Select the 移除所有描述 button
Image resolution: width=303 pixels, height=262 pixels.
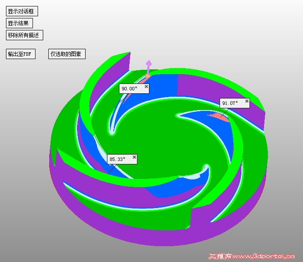tap(24, 35)
